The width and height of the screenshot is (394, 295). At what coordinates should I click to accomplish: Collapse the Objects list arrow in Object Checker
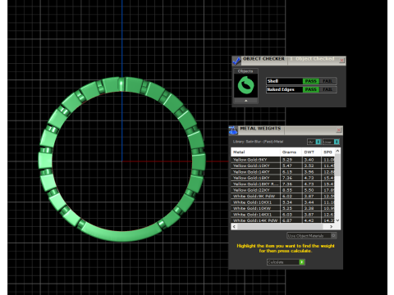[245, 101]
